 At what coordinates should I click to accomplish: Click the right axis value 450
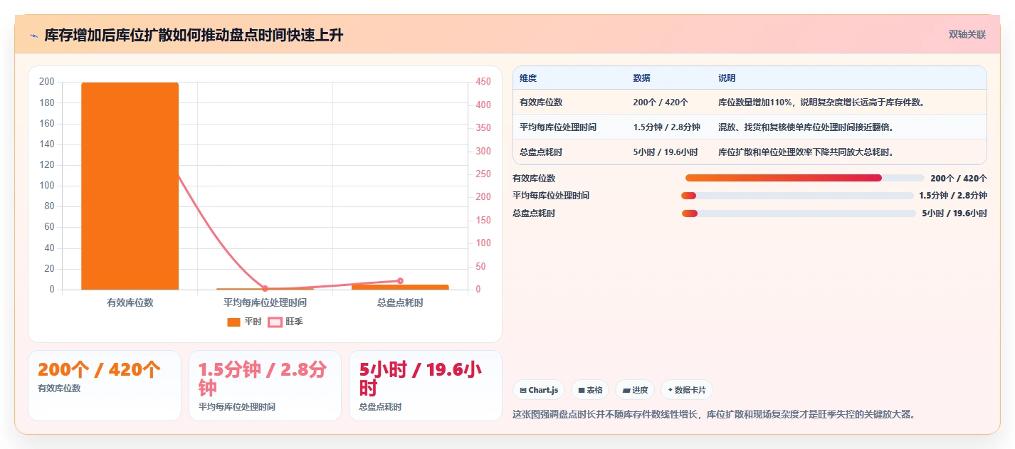click(x=483, y=82)
